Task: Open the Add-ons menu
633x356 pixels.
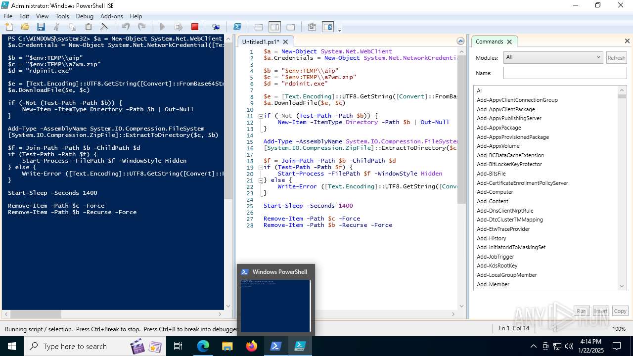Action: (111, 16)
